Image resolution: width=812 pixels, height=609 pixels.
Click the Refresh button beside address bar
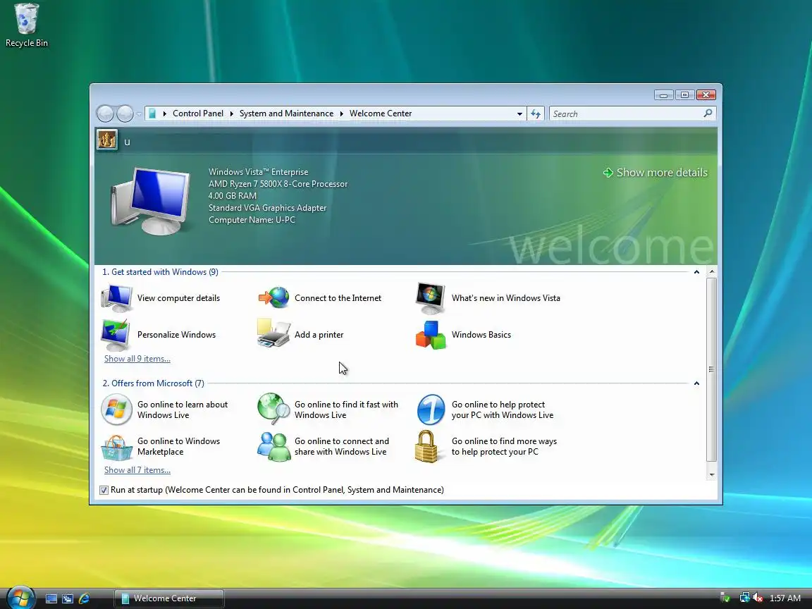pos(536,113)
